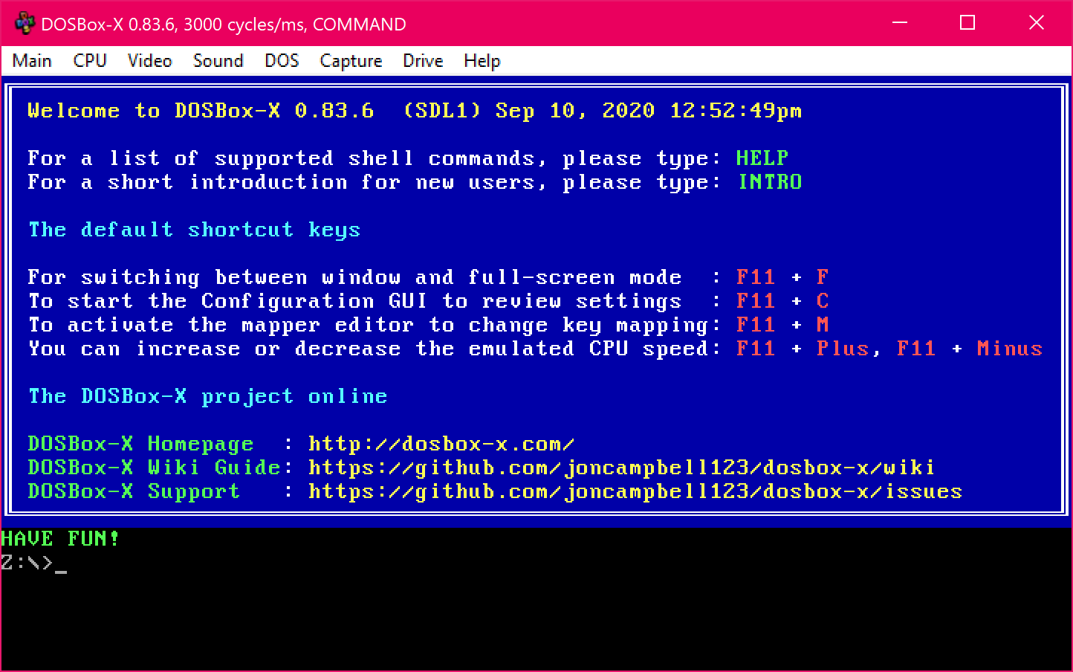Click 'The default shortcut keys' heading
1073x672 pixels.
click(x=194, y=230)
